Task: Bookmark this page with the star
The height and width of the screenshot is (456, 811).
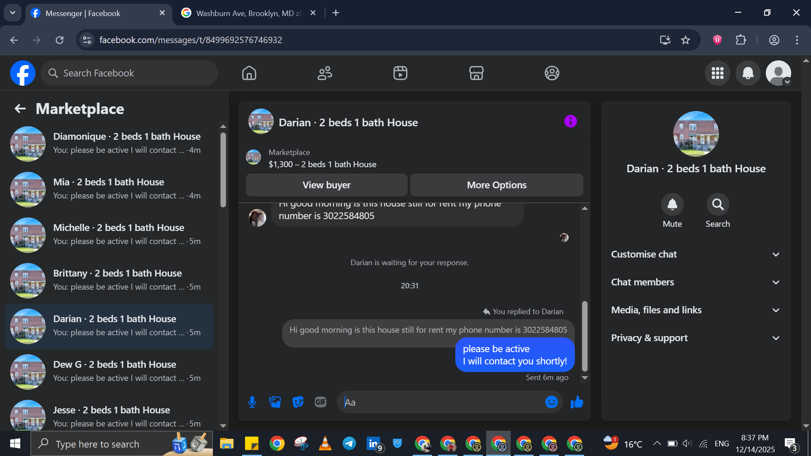Action: click(x=685, y=40)
